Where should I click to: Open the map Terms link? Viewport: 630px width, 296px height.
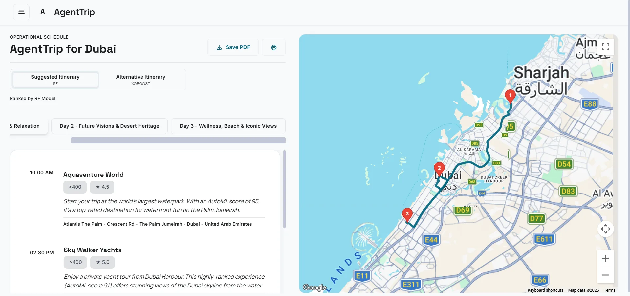tap(610, 290)
